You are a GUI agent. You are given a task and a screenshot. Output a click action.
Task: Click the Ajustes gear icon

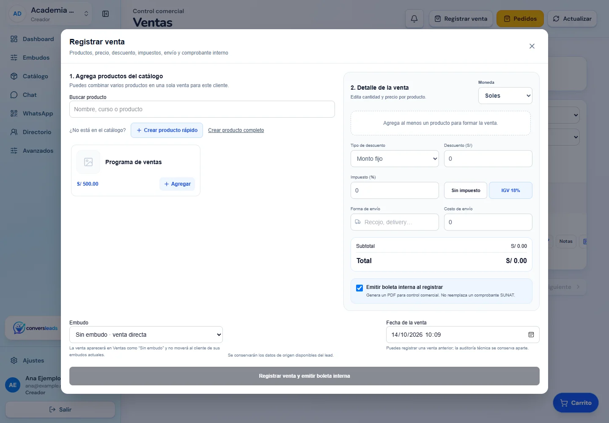14,360
